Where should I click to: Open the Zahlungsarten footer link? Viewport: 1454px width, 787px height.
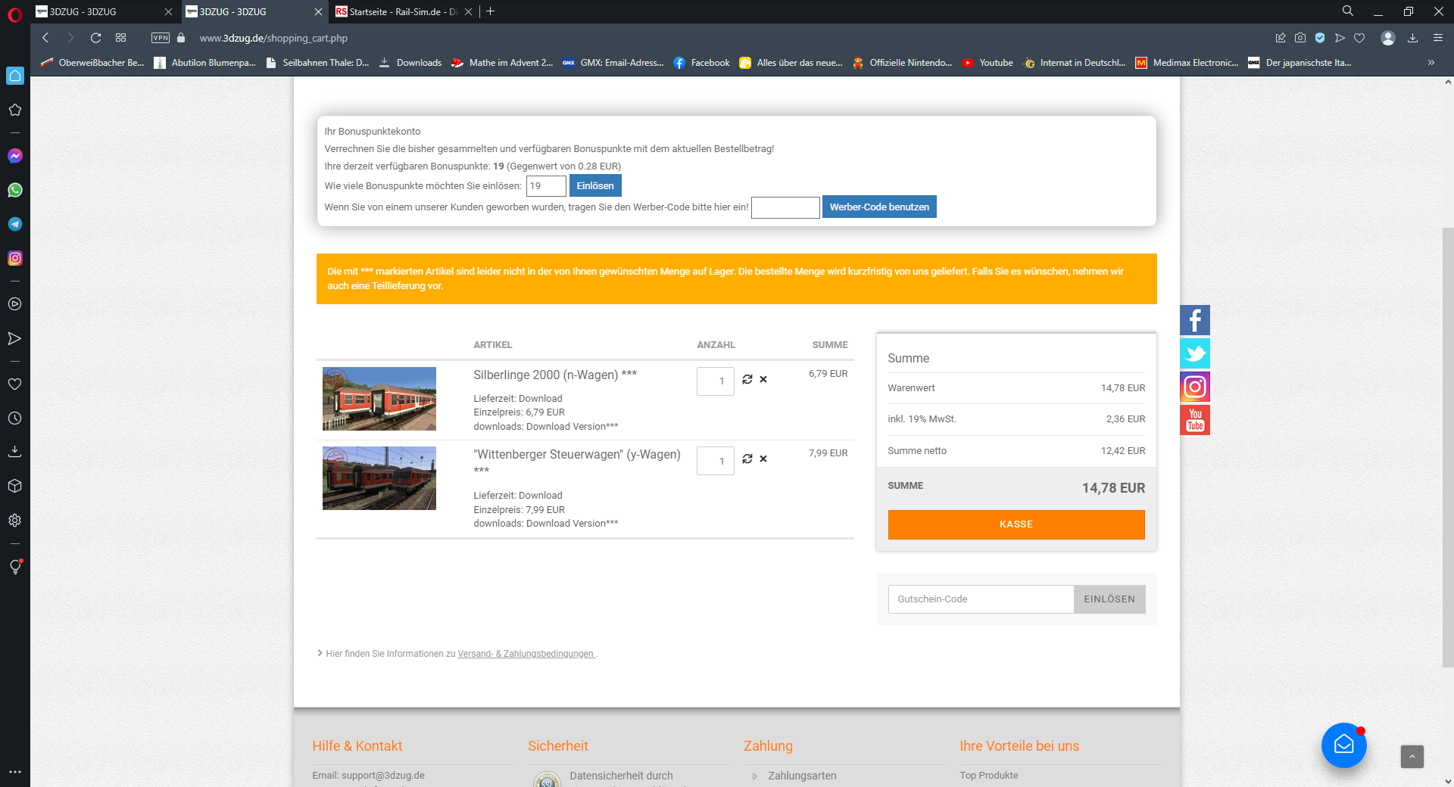pos(802,776)
